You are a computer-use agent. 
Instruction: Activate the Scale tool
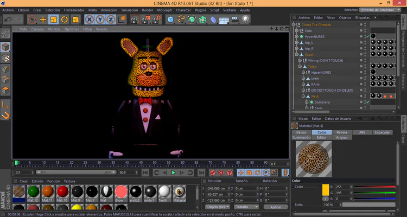[x=54, y=20]
